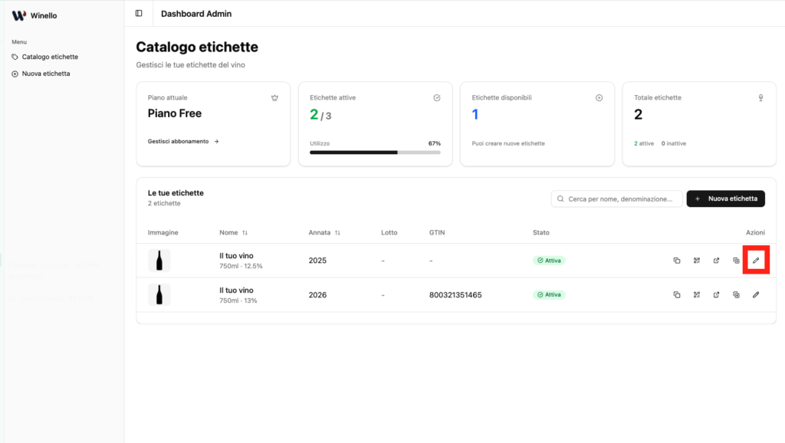Open external link icon for 2026 label
This screenshot has height=443, width=785.
point(716,295)
